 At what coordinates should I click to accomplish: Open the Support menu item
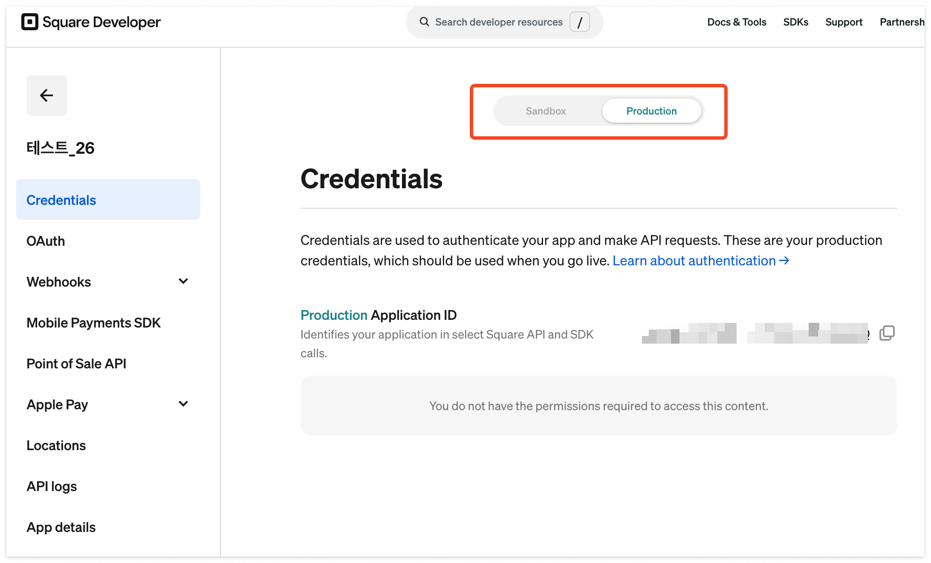point(844,22)
